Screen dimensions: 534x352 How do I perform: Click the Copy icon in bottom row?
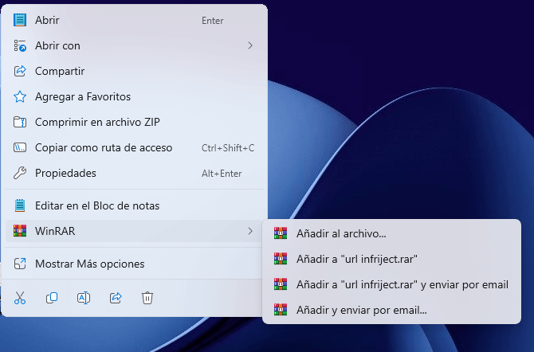pos(52,298)
